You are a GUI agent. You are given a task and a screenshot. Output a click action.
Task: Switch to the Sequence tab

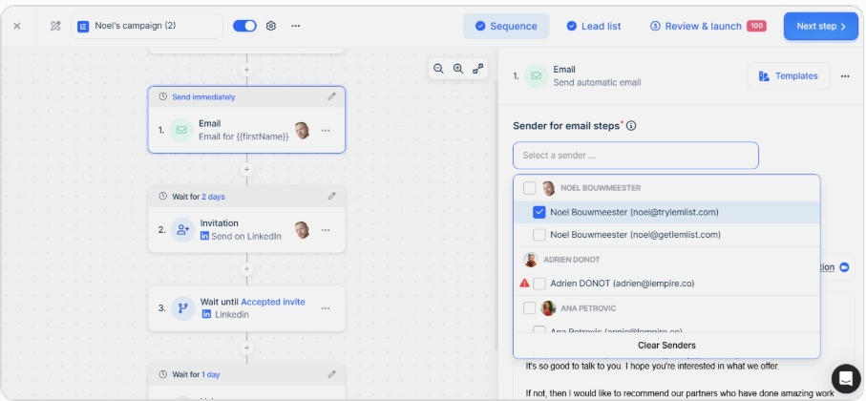tap(506, 26)
